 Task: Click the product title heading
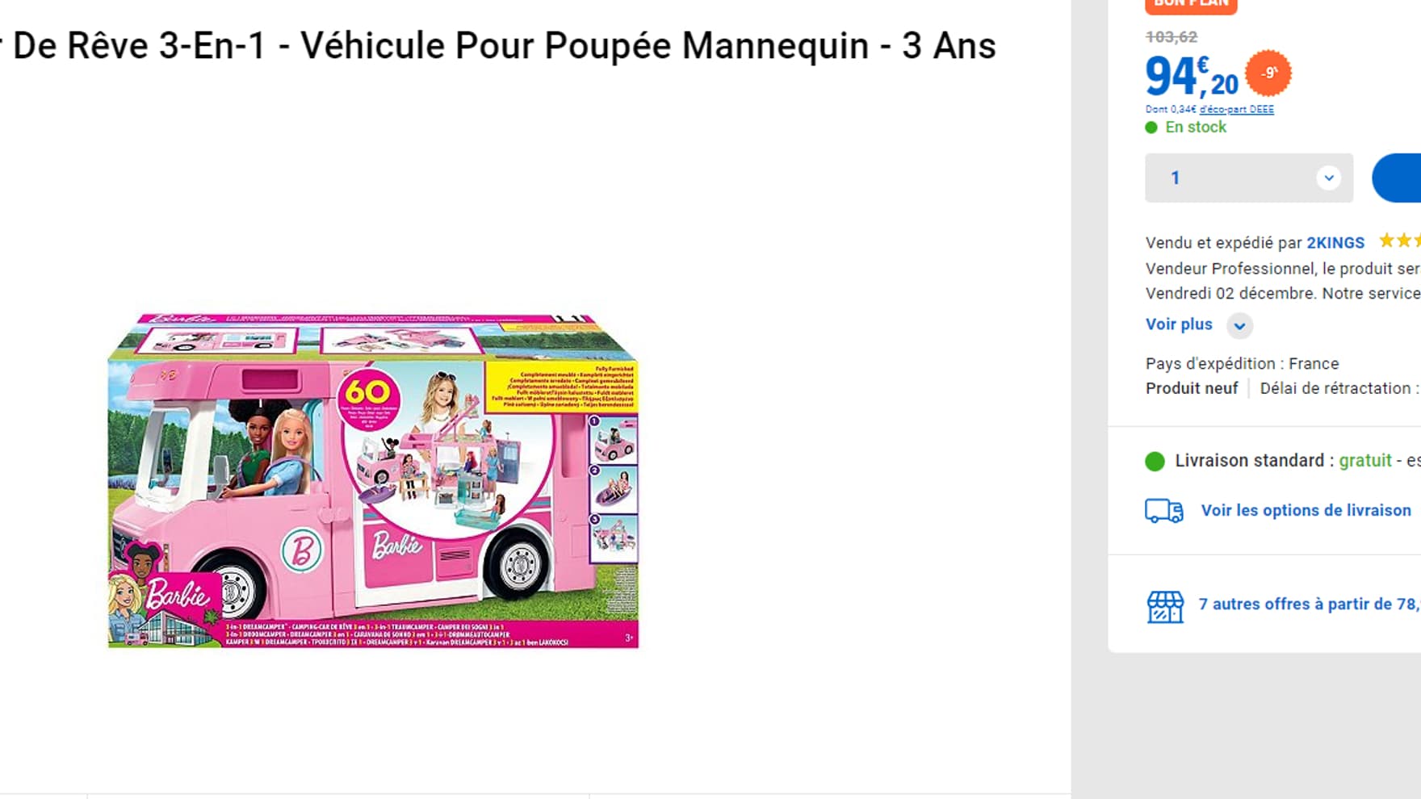(x=498, y=46)
